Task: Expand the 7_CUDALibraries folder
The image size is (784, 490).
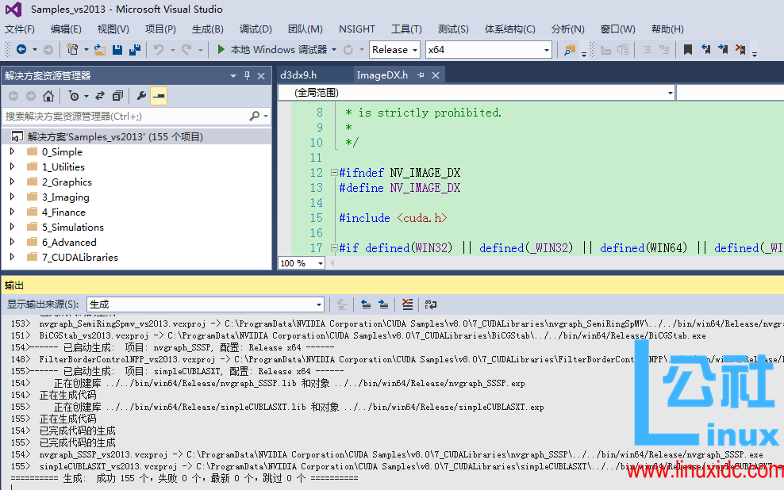Action: (x=13, y=257)
